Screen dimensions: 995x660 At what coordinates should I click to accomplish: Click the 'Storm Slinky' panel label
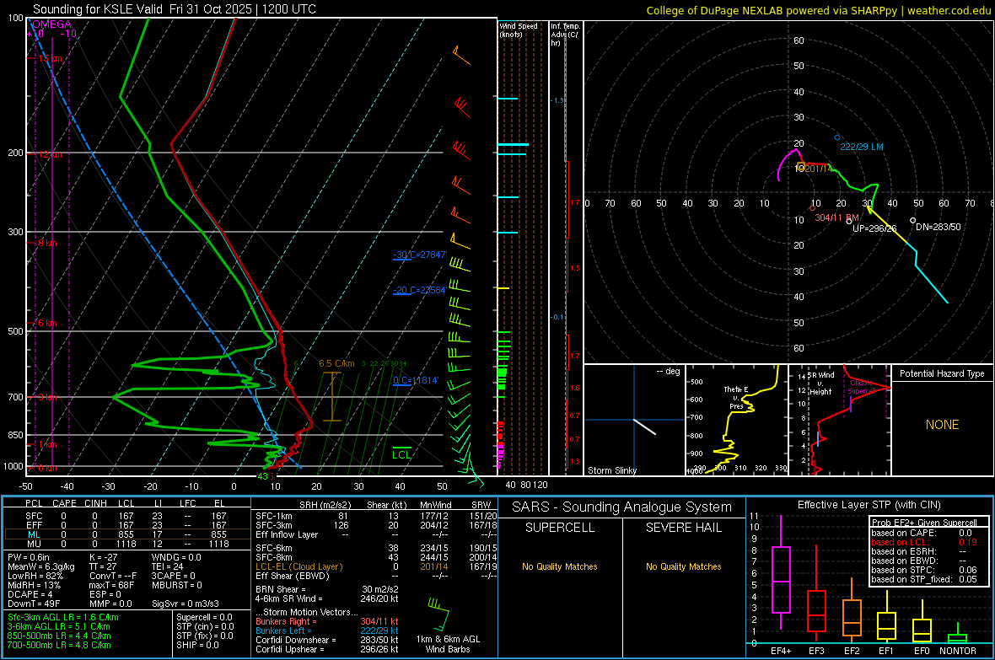[x=611, y=470]
